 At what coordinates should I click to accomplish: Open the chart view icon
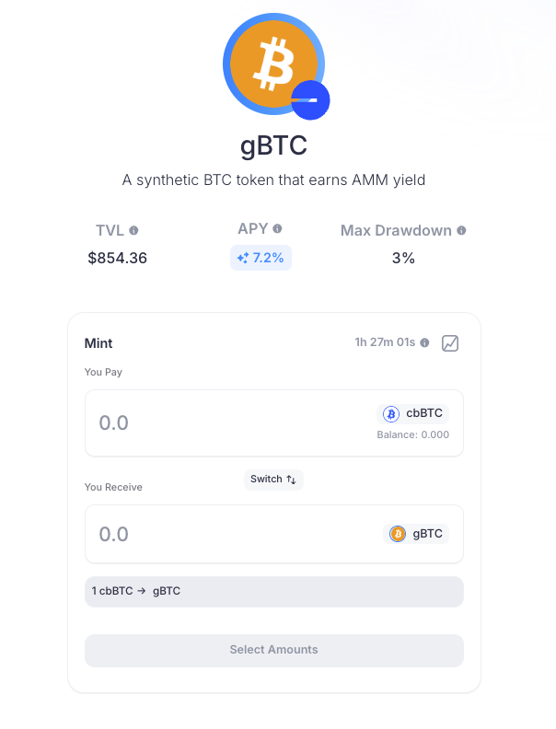click(450, 343)
